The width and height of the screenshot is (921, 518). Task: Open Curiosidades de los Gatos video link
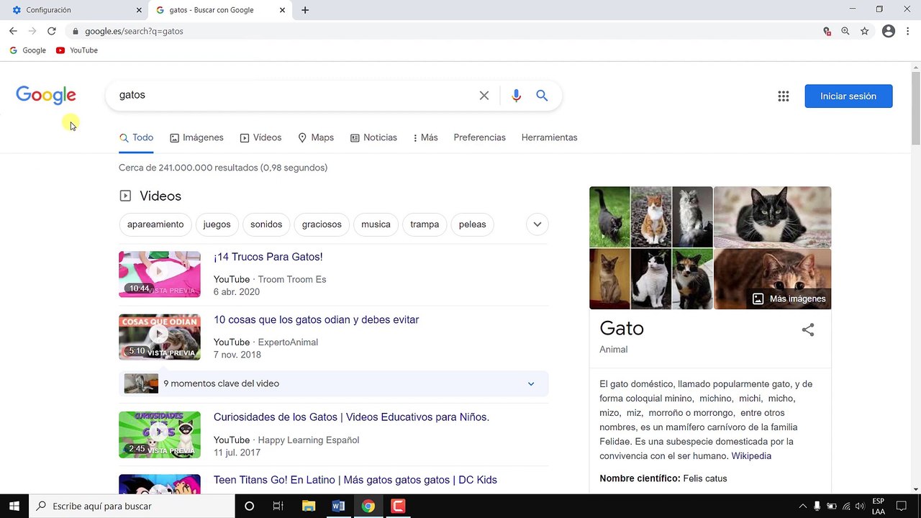(351, 417)
